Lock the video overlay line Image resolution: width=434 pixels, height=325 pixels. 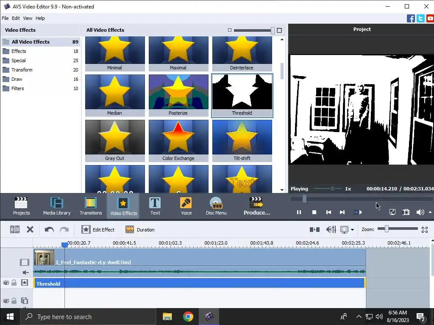coord(14,301)
